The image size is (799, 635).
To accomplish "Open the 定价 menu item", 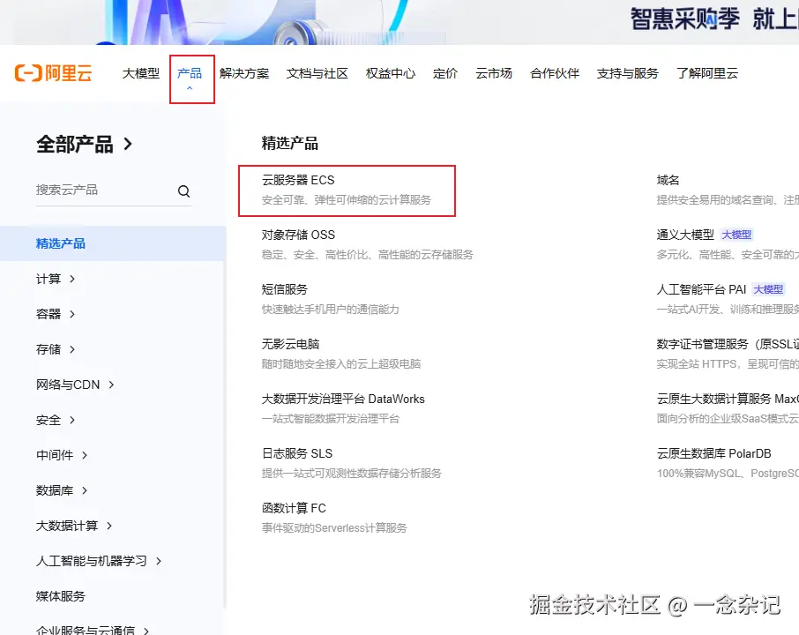I will pos(444,73).
